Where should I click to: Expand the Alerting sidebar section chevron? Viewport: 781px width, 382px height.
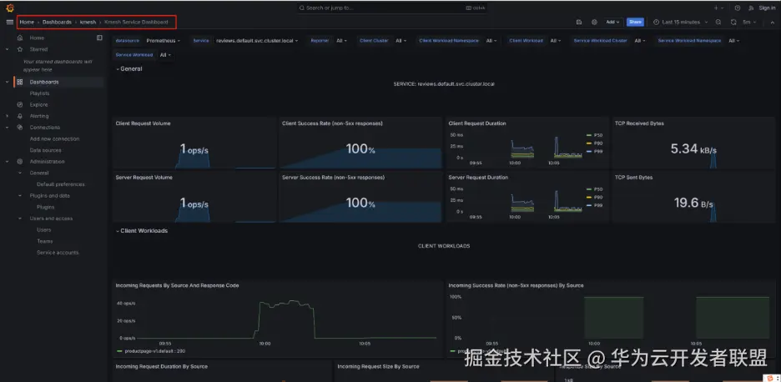click(7, 116)
